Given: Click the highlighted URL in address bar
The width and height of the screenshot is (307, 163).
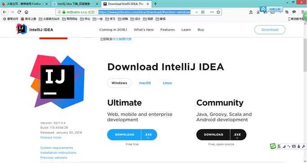Looking at the screenshot, I should (144, 12).
